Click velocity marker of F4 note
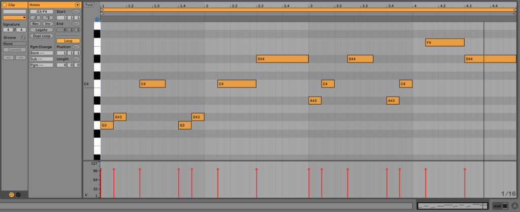Viewport: 520px width, 212px height. pos(426,169)
